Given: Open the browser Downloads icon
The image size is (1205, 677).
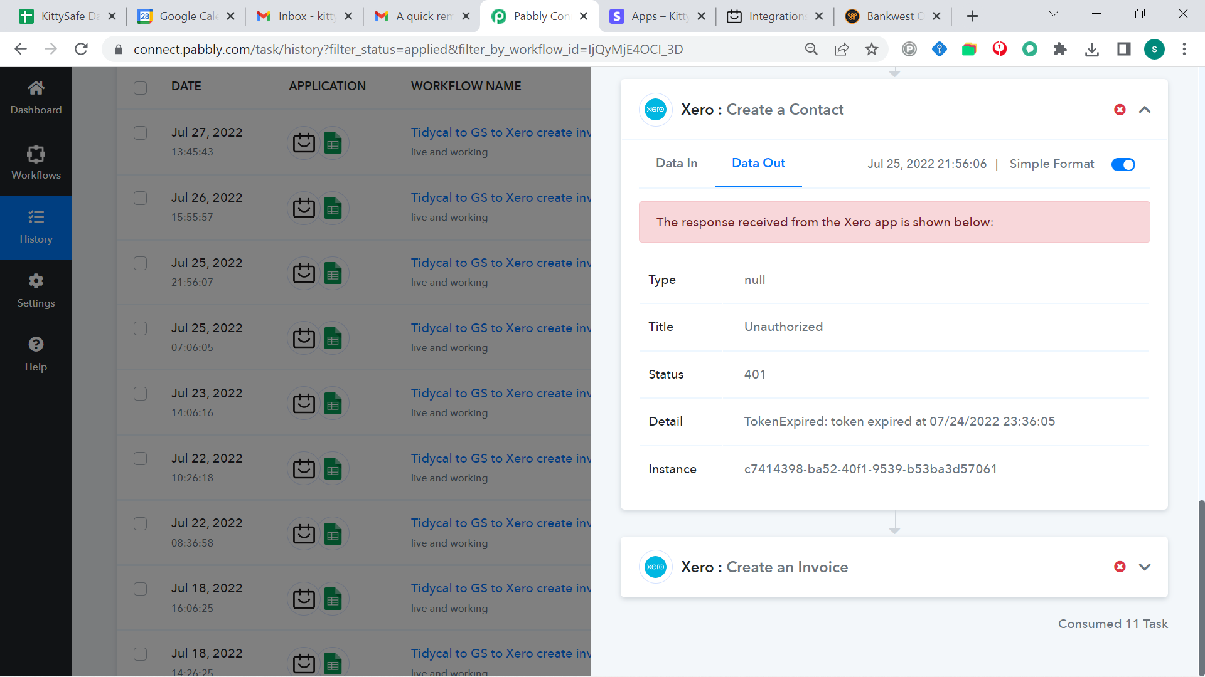Looking at the screenshot, I should point(1092,49).
